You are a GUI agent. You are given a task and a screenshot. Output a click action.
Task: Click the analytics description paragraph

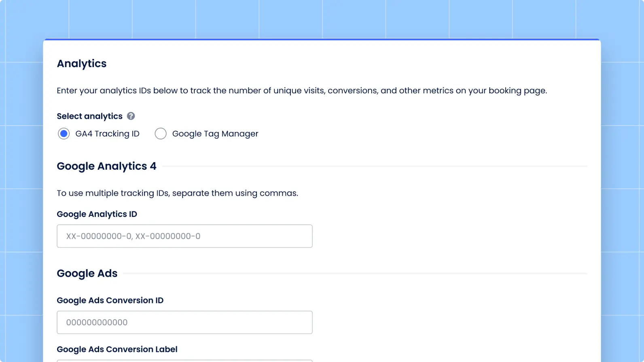(x=301, y=90)
